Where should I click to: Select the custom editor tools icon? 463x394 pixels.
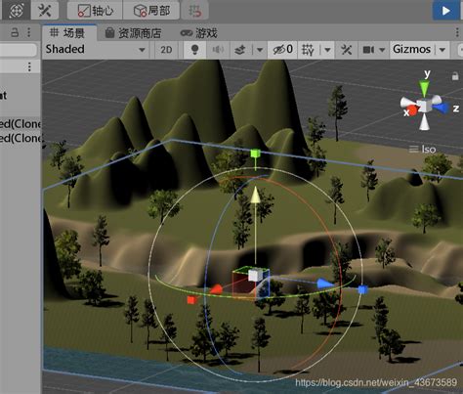45,10
